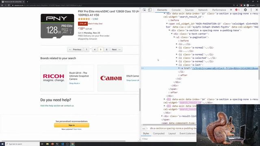Collapse the ul class a-pagination node
This screenshot has width=260, height=146.
[x=174, y=37]
